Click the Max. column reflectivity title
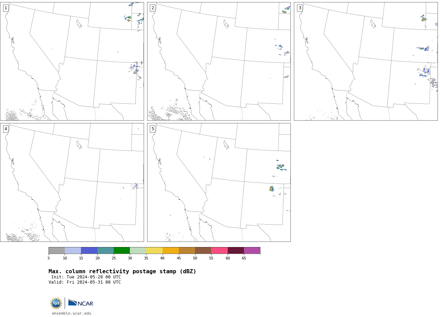Viewport: 441px width, 317px height. click(122, 272)
